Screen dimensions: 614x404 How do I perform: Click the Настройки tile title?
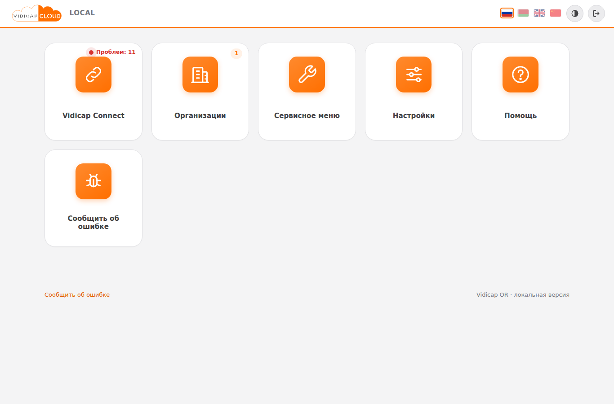point(414,115)
